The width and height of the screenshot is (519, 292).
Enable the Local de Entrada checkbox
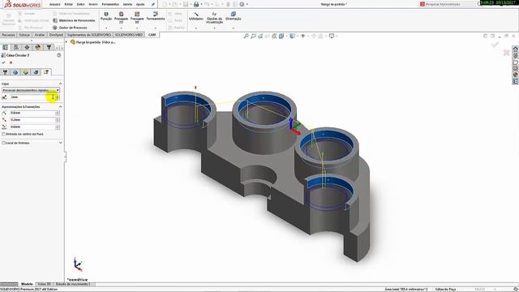[3, 143]
